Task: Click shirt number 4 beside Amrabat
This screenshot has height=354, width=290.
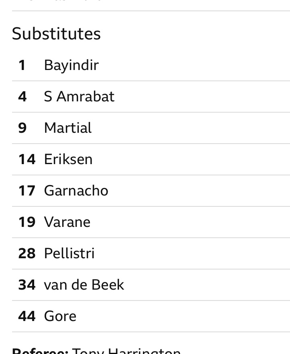Action: pyautogui.click(x=22, y=97)
